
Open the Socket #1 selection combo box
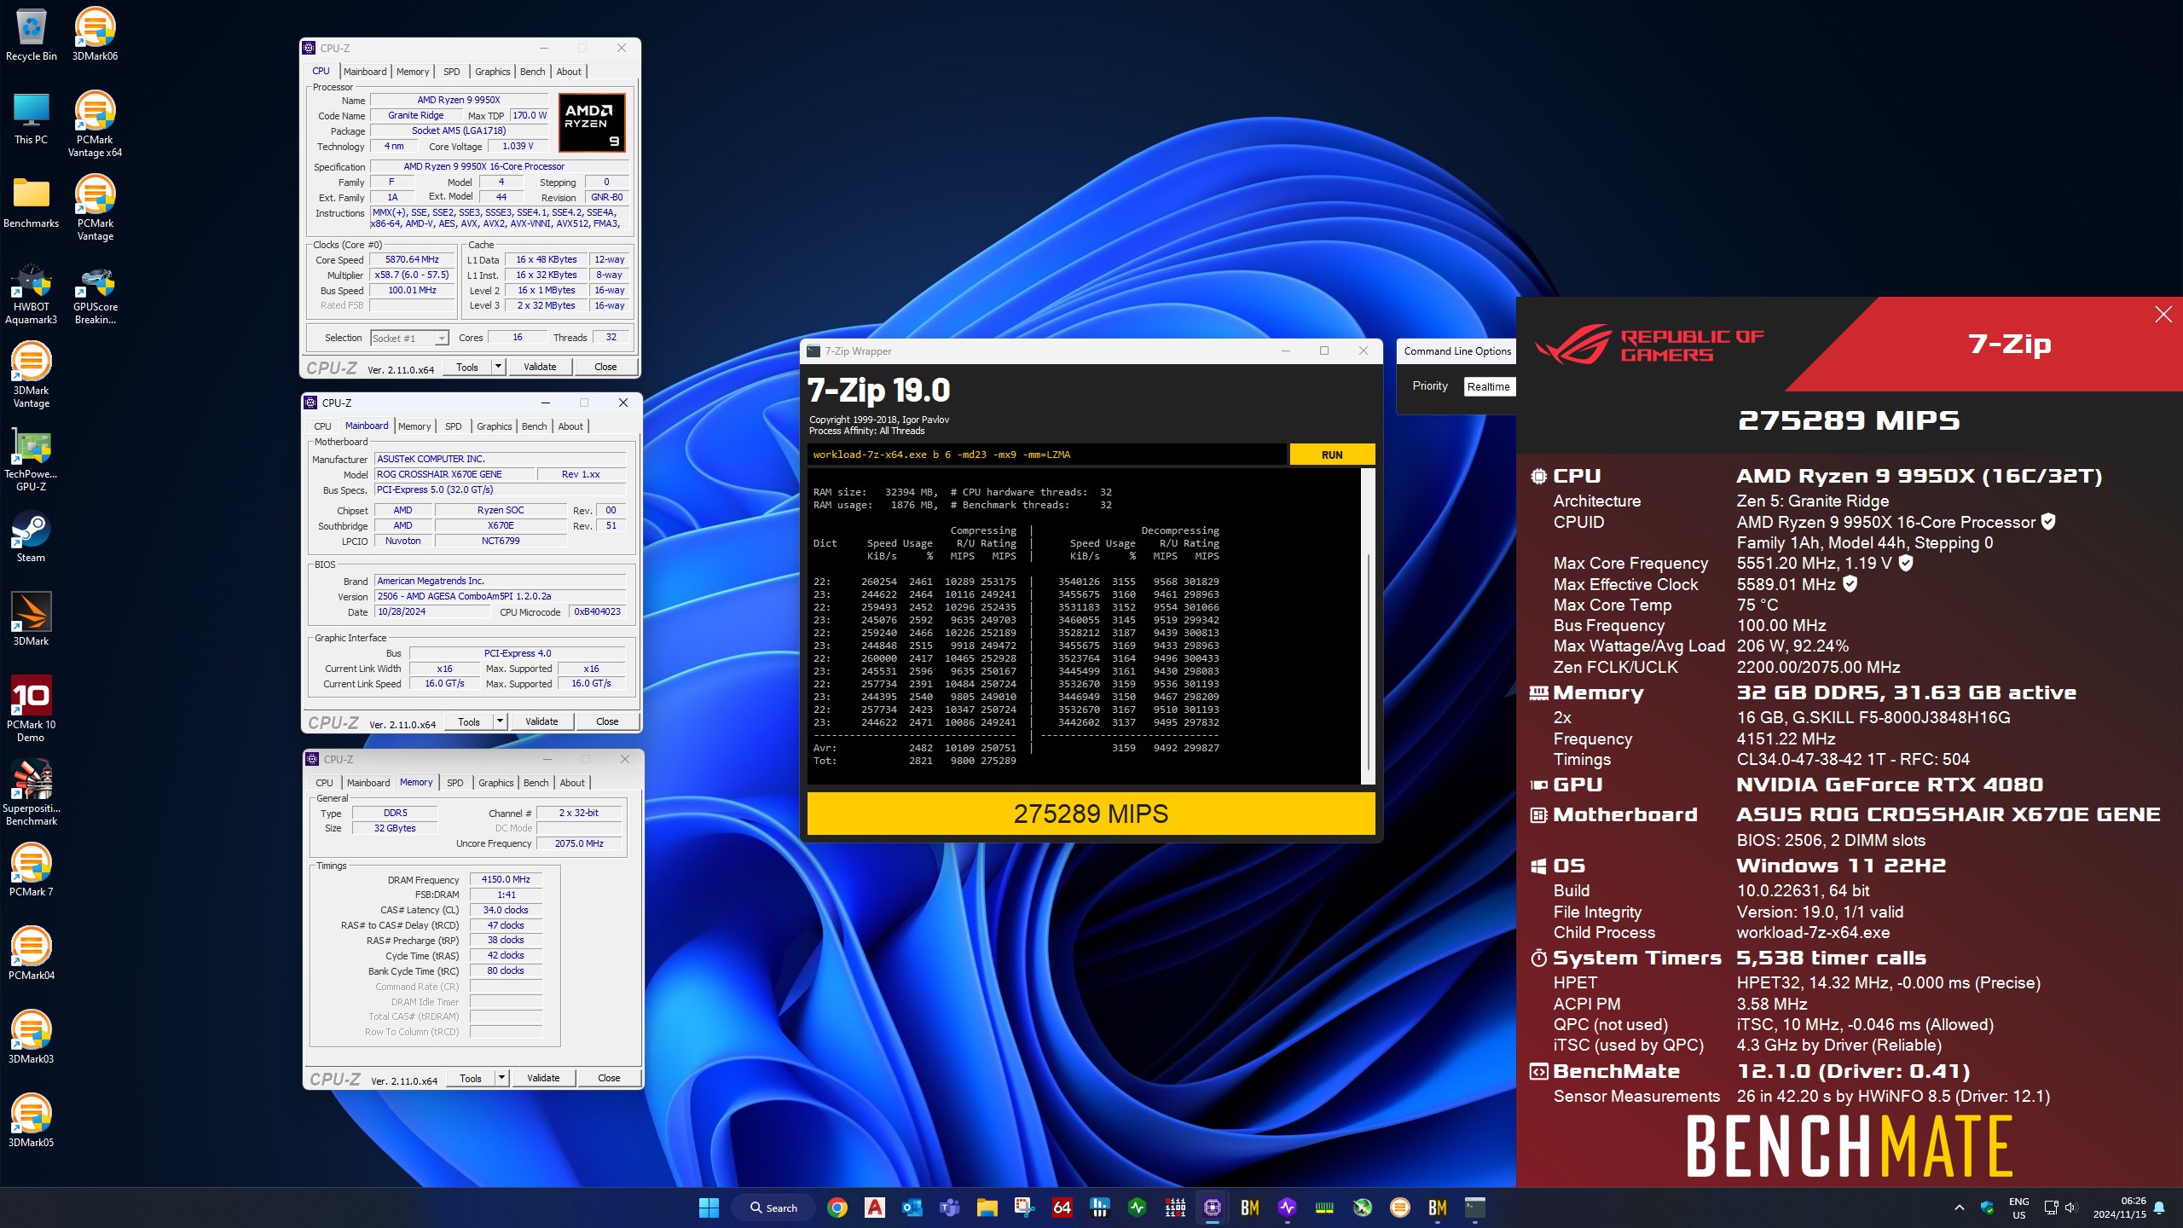(x=409, y=339)
